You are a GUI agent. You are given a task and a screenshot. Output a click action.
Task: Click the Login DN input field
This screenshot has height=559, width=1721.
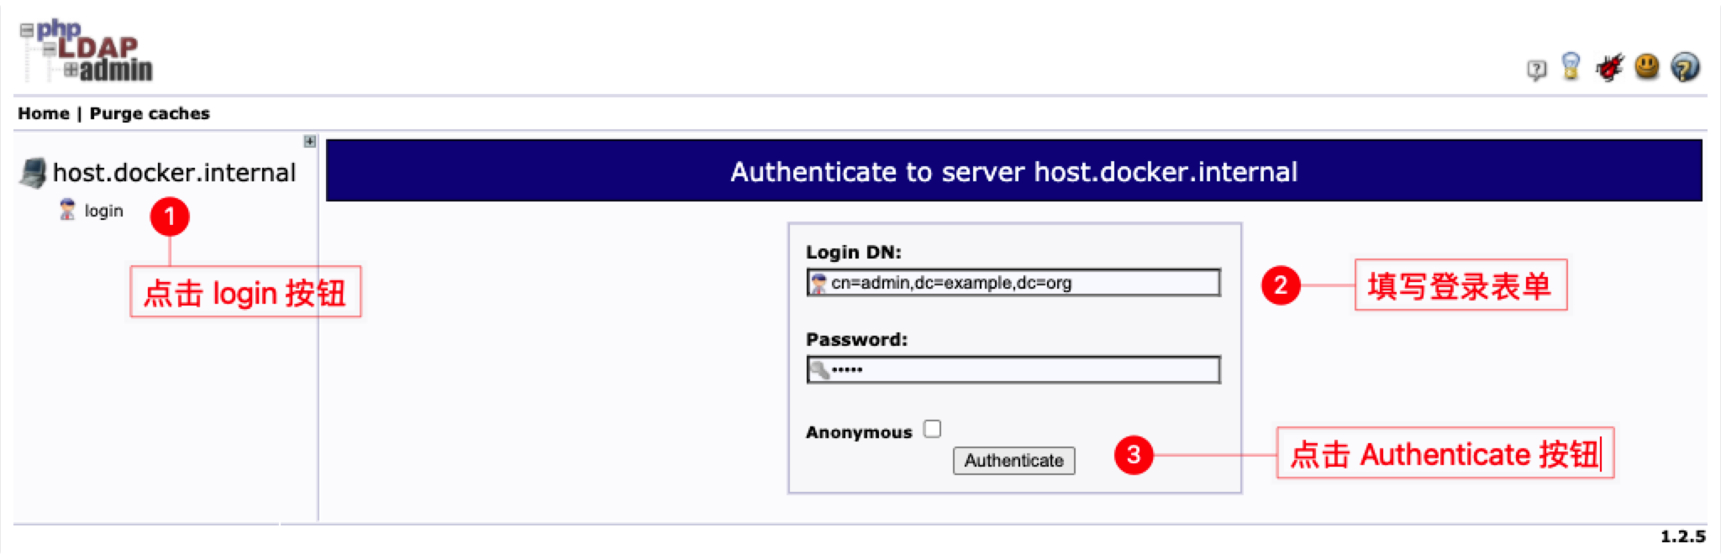(1013, 283)
